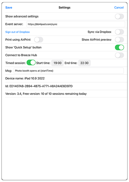Viewport: 129px width, 182px height.
Task: Disable the Show 'Quick Setup' button switch
Action: pos(119,48)
